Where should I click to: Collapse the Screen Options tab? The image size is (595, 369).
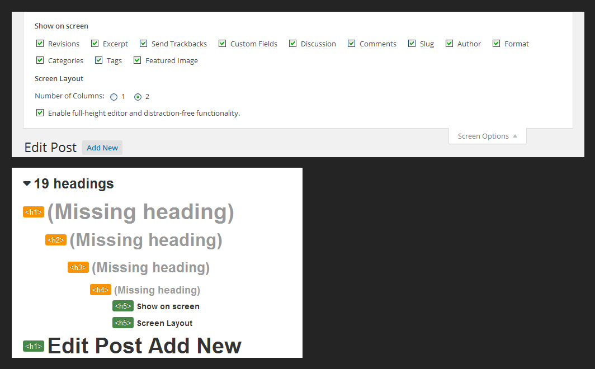tap(487, 136)
